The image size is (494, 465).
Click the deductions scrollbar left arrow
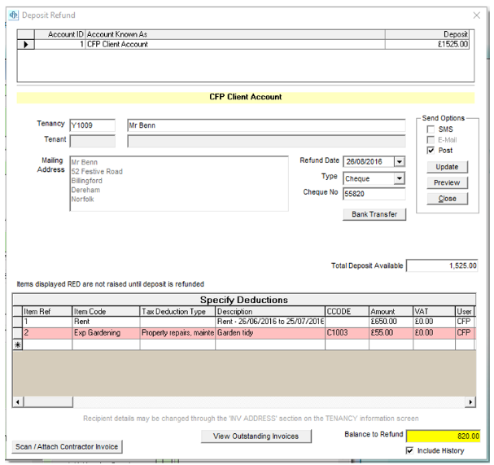click(18, 402)
